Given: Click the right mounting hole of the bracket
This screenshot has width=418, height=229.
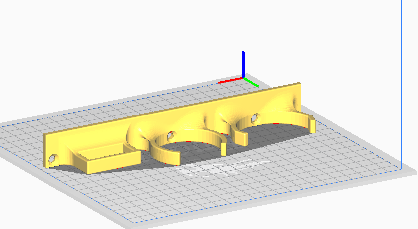Looking at the screenshot, I should (x=255, y=118).
